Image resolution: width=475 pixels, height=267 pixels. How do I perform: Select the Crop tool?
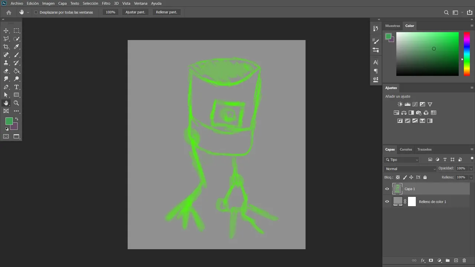(6, 47)
